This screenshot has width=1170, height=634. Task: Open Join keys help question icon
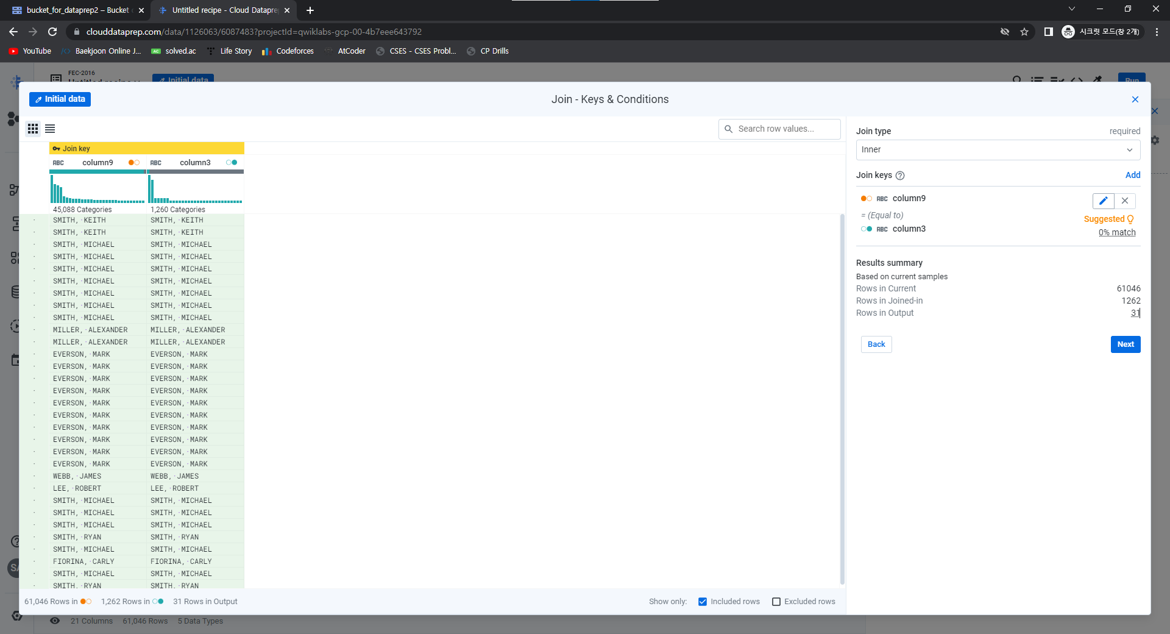click(900, 176)
